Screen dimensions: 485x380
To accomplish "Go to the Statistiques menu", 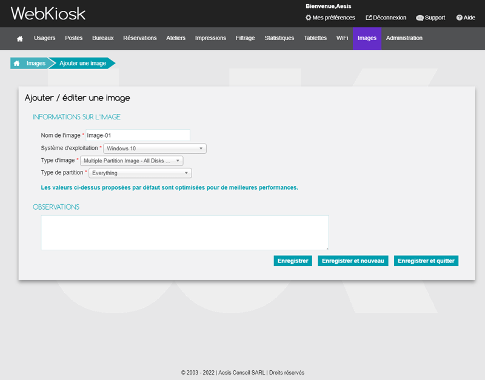I will (279, 38).
